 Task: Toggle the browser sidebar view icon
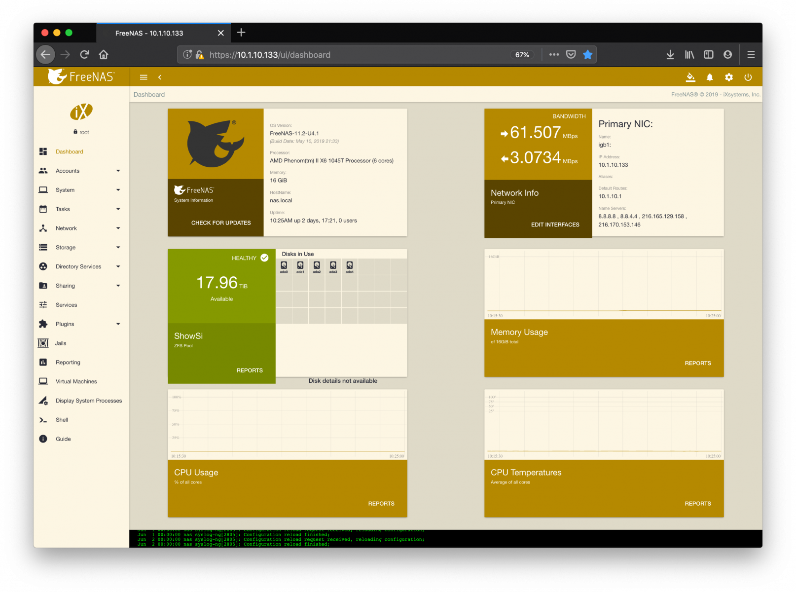click(708, 55)
